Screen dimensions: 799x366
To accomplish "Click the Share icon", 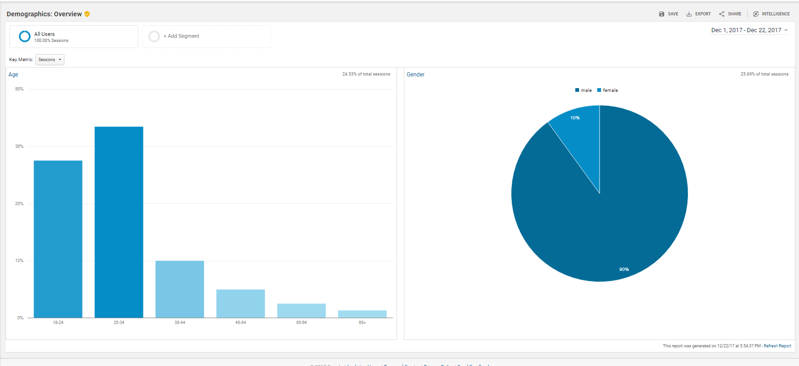I will point(721,14).
